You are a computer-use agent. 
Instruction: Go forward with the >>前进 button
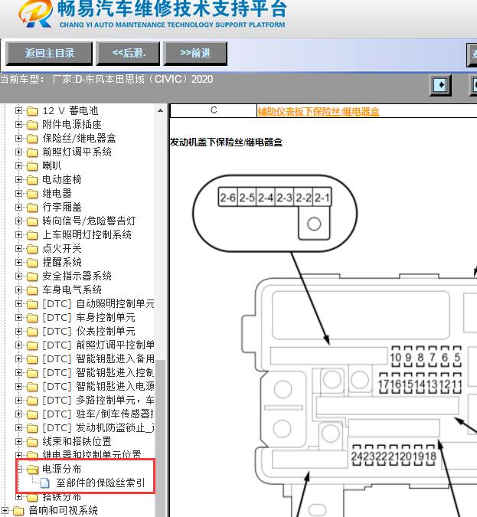click(195, 53)
